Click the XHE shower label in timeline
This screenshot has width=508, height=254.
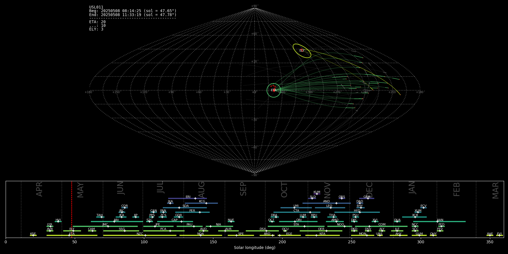pos(490,234)
